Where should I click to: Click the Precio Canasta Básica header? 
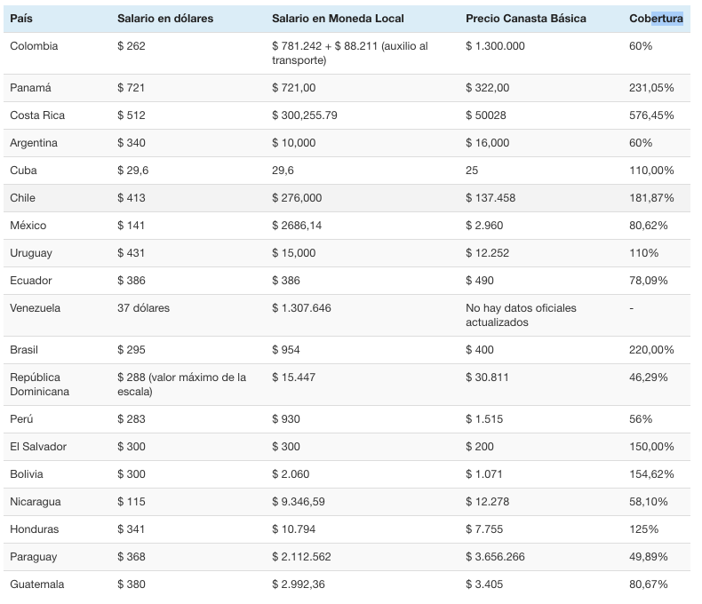525,19
